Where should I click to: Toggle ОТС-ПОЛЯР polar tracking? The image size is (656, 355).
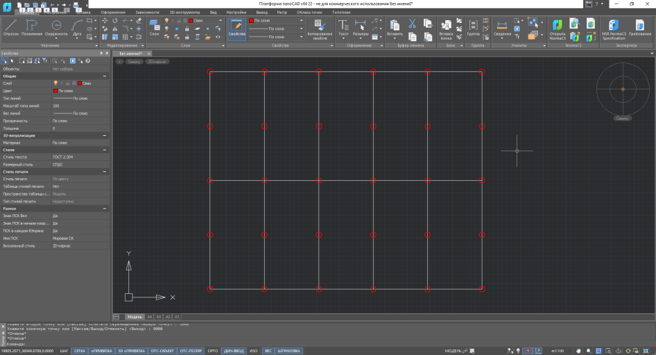tap(191, 351)
